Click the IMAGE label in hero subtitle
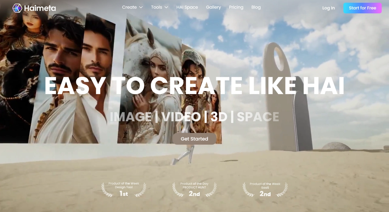 click(x=131, y=117)
